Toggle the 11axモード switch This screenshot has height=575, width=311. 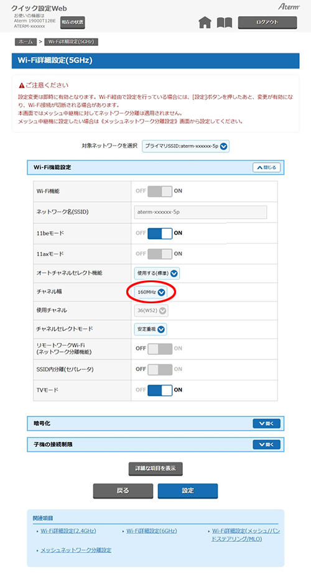point(160,254)
